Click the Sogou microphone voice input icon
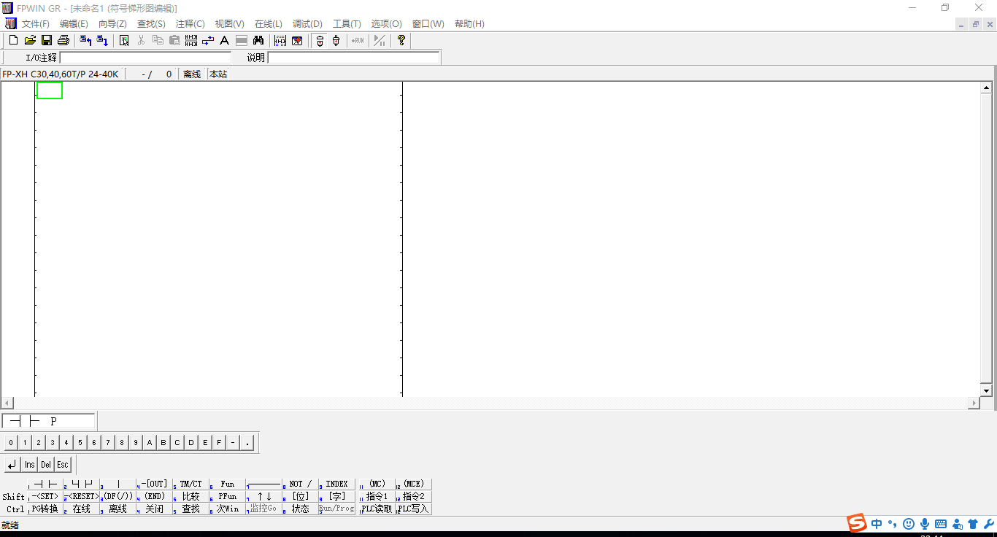997x537 pixels. point(925,524)
